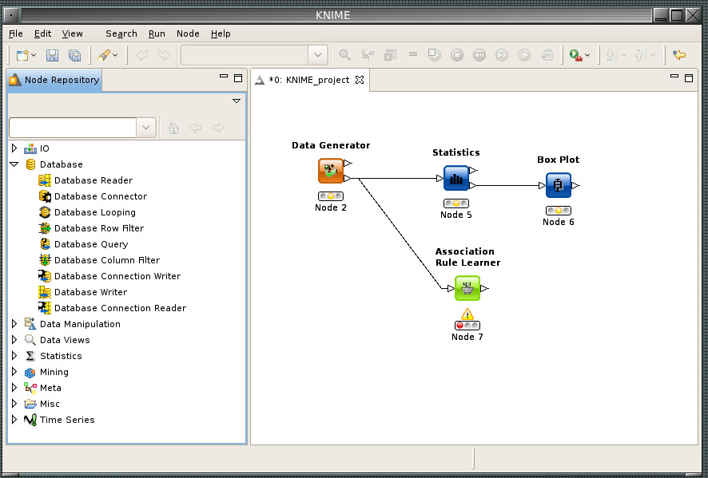
Task: Open the View menu
Action: click(72, 34)
